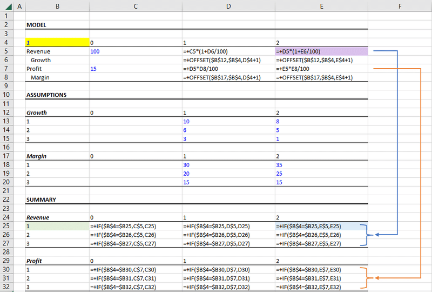Click the green shaded cell B25
The width and height of the screenshot is (432, 292).
(57, 226)
